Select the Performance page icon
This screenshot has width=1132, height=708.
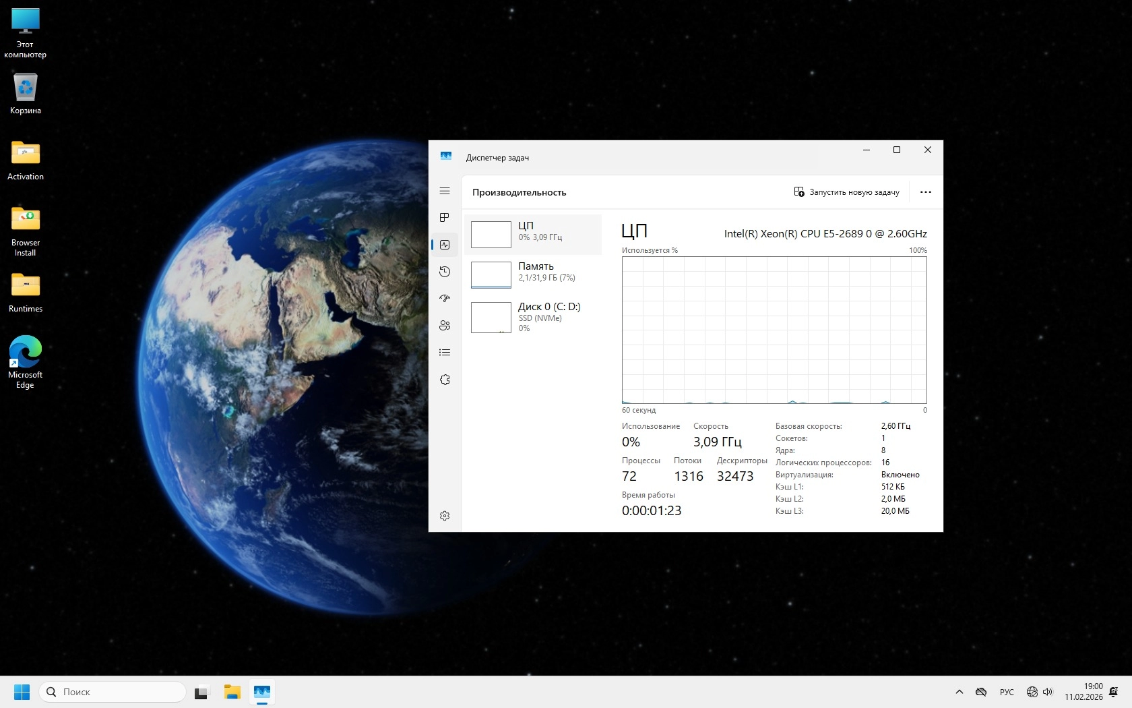pos(445,245)
